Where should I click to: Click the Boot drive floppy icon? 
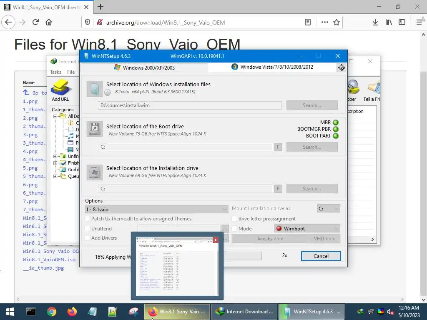95,129
